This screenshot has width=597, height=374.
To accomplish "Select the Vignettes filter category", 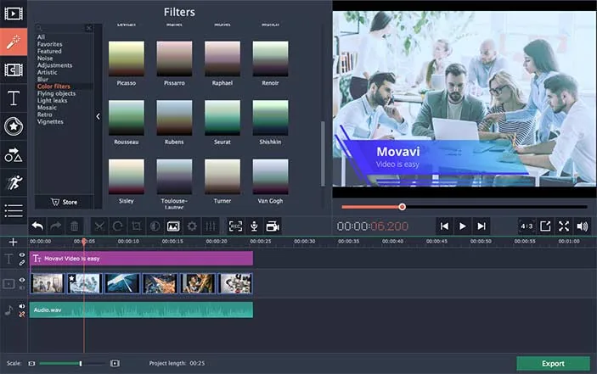I will (x=50, y=121).
